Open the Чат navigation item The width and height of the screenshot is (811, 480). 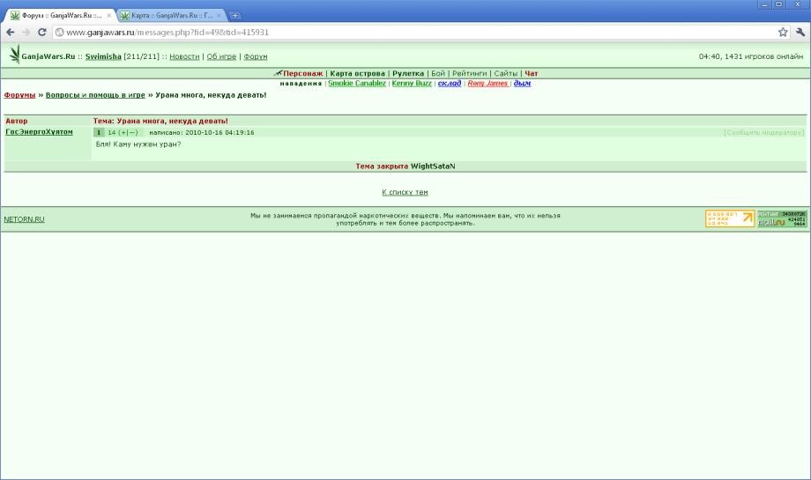pos(532,73)
